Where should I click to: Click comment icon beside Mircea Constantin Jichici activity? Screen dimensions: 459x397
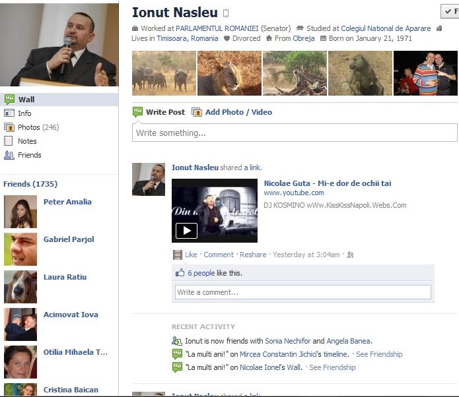[x=177, y=354]
